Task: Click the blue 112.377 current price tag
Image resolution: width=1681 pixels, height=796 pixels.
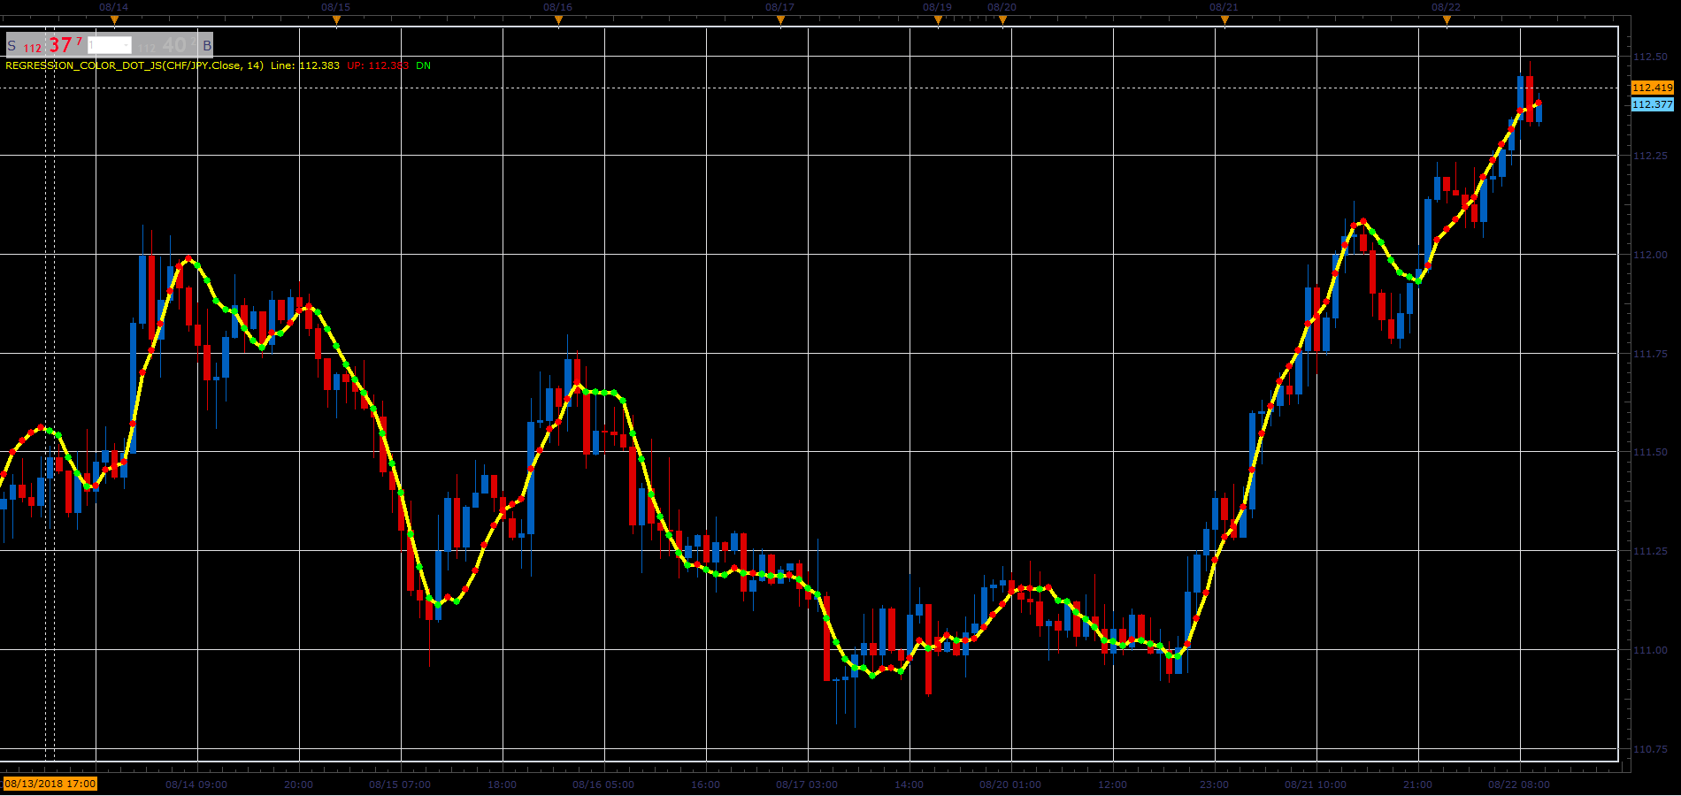Action: [1652, 104]
